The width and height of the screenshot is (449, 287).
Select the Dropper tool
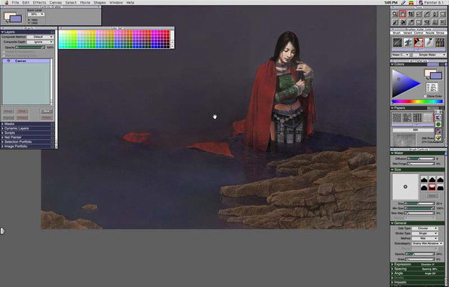(x=411, y=22)
